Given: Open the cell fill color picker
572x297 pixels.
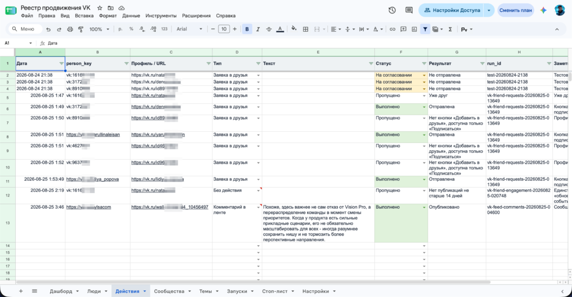Looking at the screenshot, I should click(x=294, y=29).
